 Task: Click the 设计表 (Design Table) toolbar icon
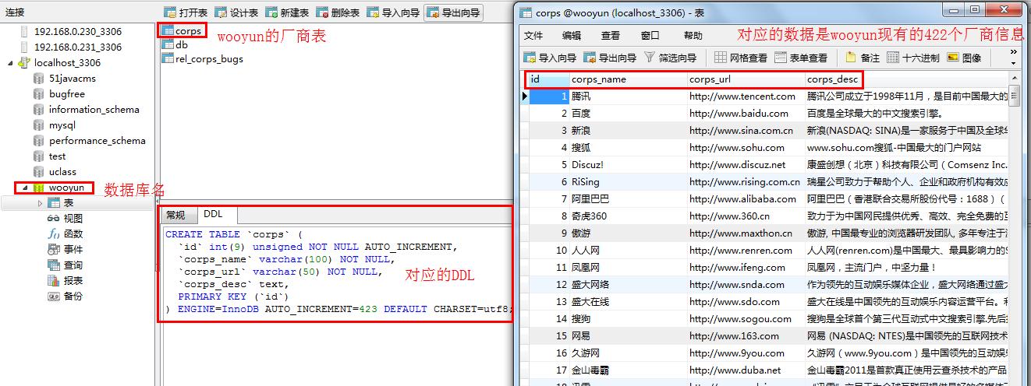tap(236, 12)
